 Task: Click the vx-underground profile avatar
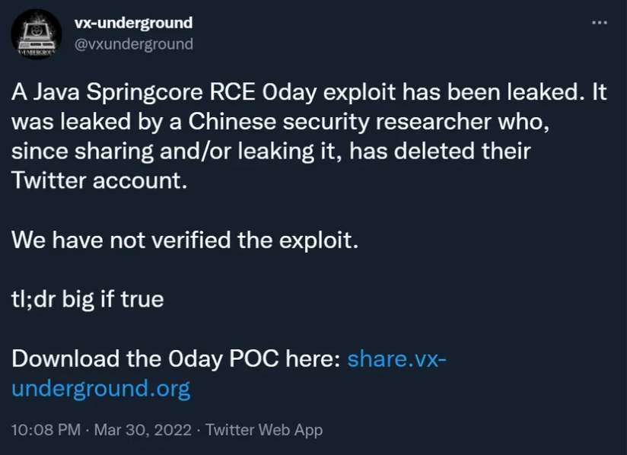(x=37, y=34)
